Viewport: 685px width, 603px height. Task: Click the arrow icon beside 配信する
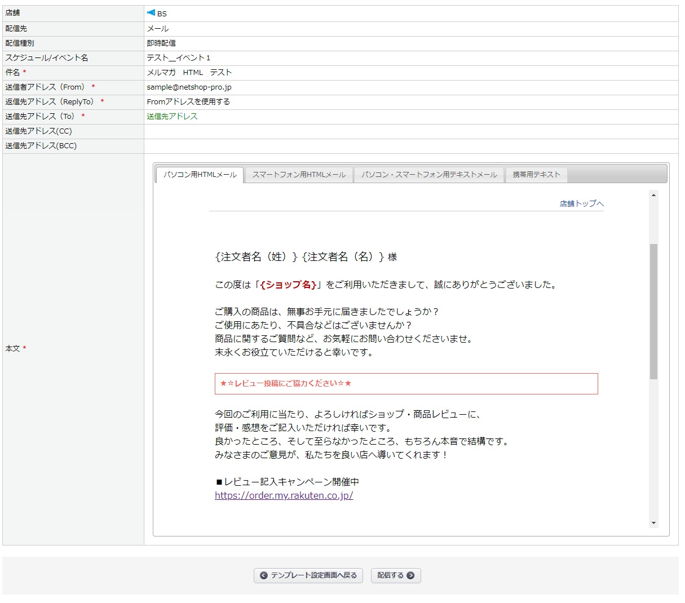(x=410, y=575)
